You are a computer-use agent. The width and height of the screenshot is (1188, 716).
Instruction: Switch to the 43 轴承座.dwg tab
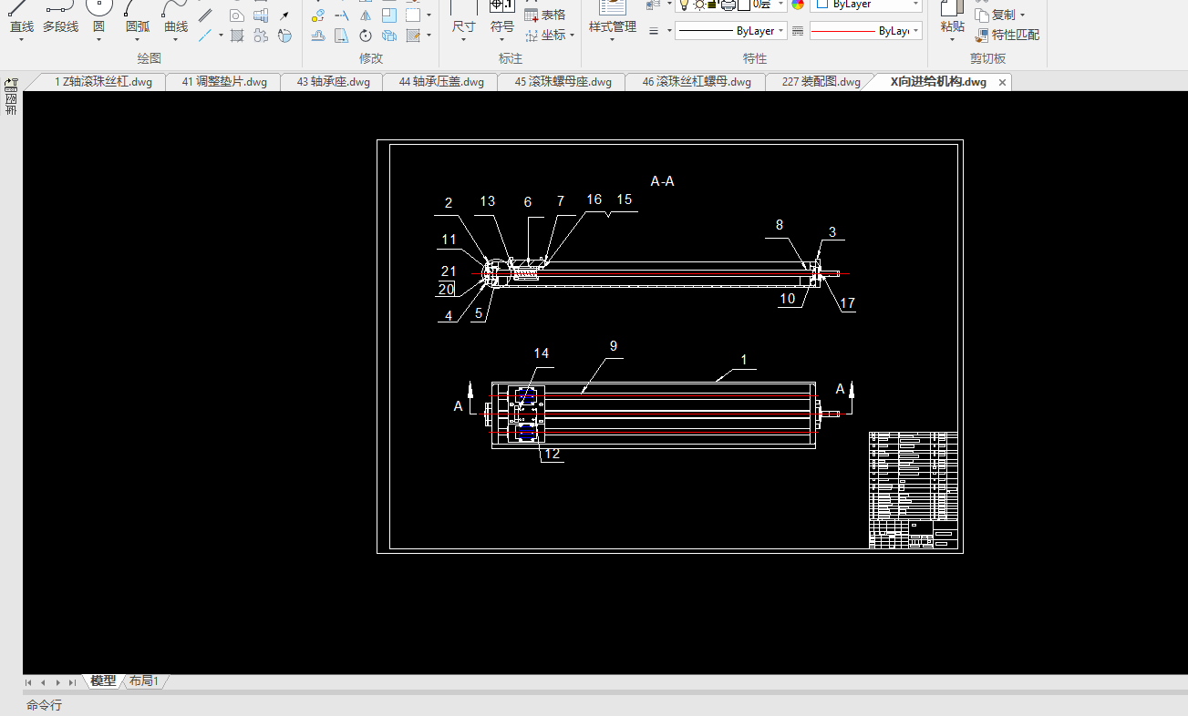(x=333, y=82)
